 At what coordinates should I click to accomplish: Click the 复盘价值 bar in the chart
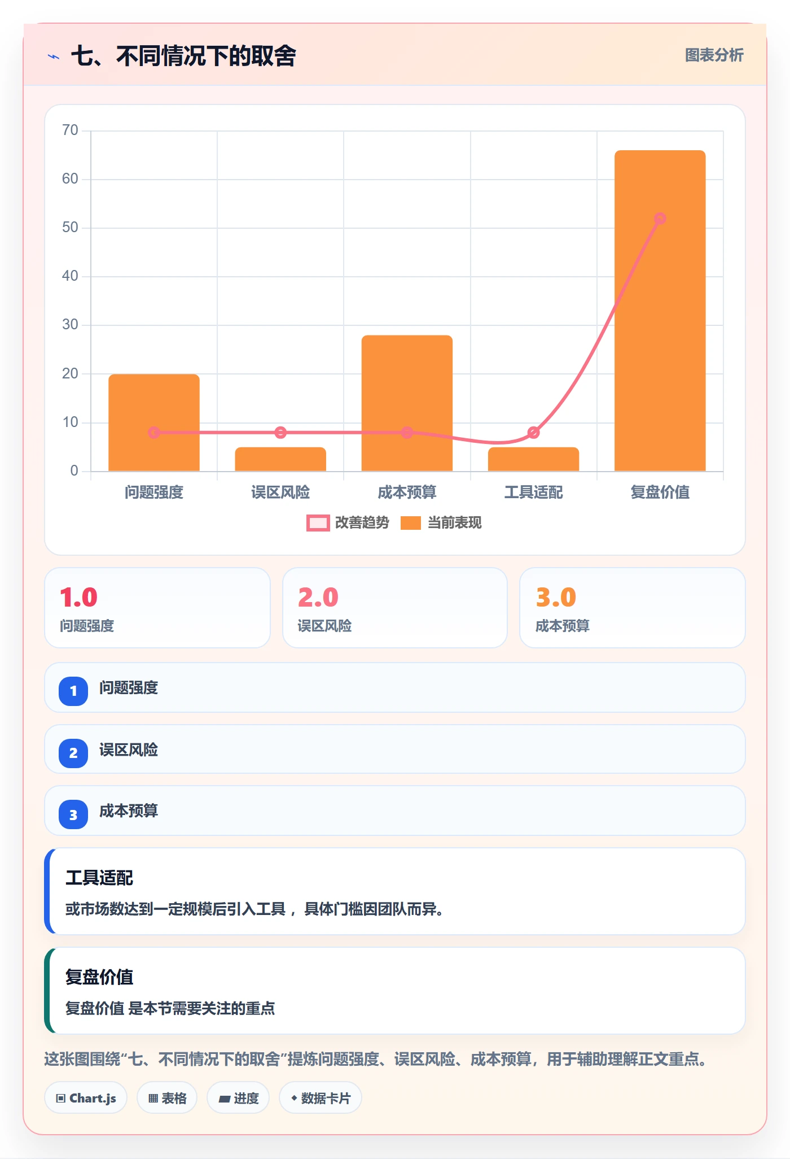pyautogui.click(x=660, y=311)
